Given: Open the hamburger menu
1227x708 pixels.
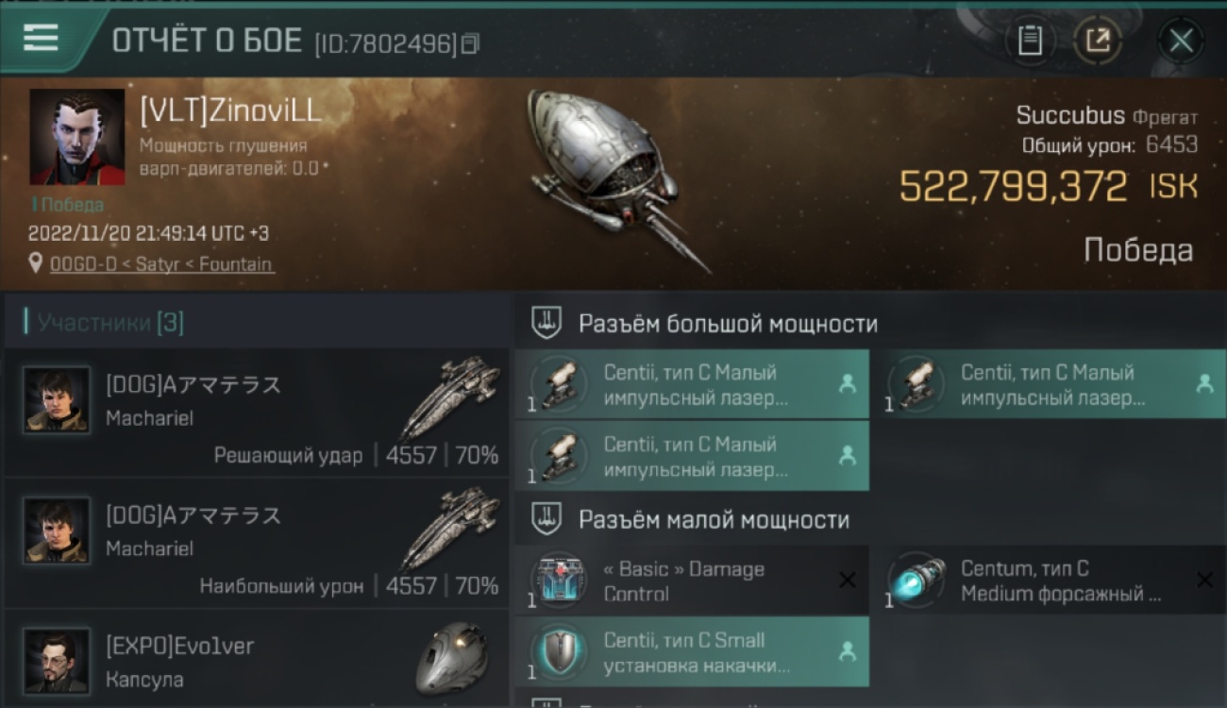Looking at the screenshot, I should point(41,38).
